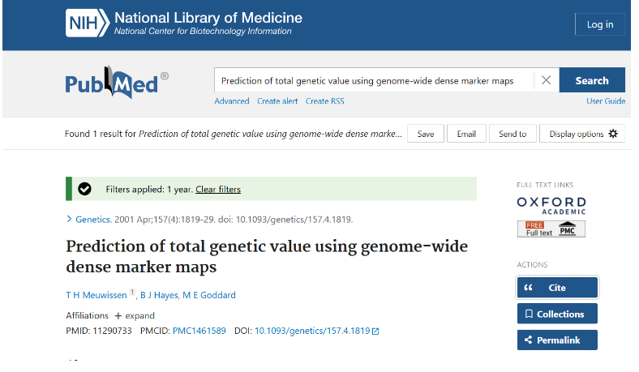639x372 pixels.
Task: Open Display options gear menu
Action: (x=583, y=134)
